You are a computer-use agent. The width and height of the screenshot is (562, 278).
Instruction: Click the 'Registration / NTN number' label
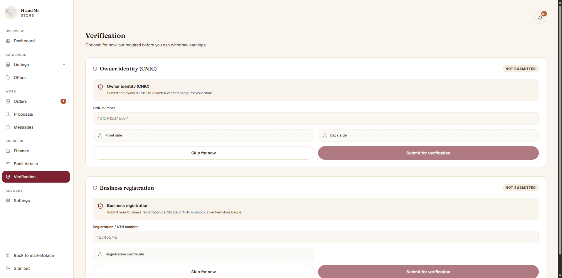click(115, 227)
